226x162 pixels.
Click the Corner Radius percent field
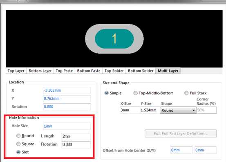point(206,110)
